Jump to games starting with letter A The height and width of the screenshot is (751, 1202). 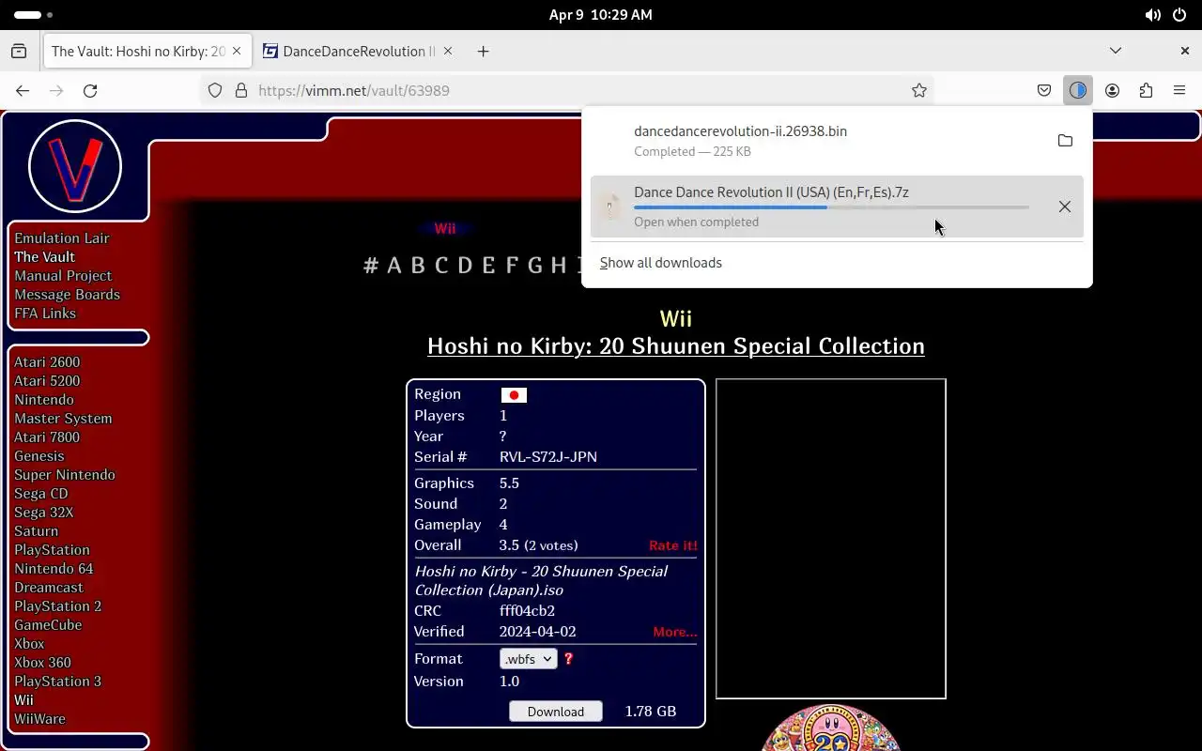tap(394, 266)
